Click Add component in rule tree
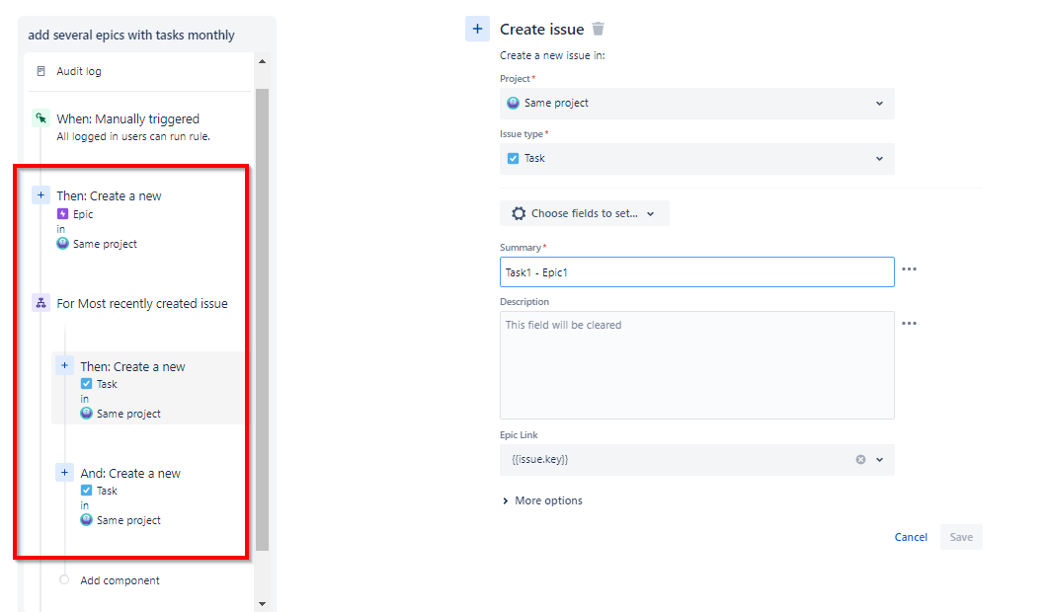Image resolution: width=1049 pixels, height=612 pixels. pos(120,580)
